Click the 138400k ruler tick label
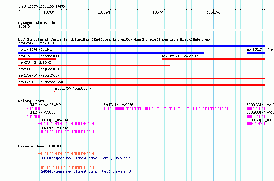The width and height of the screenshot is (274, 181). pos(159,12)
